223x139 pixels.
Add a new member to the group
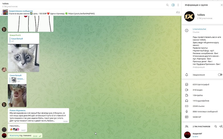pyautogui.click(x=221, y=126)
